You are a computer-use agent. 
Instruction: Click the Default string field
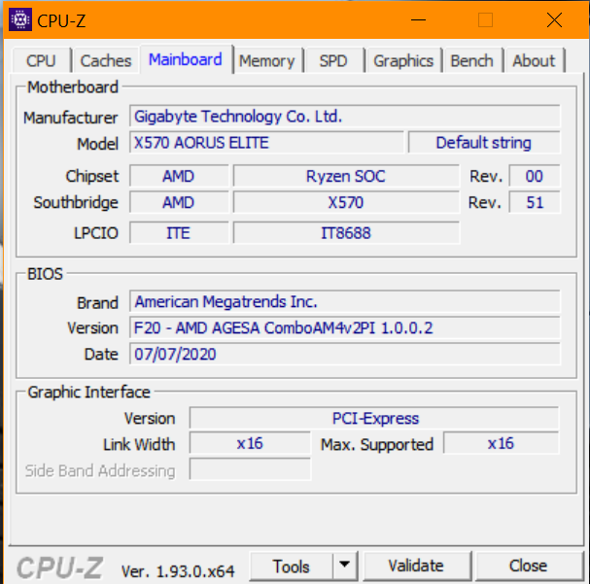coord(484,143)
